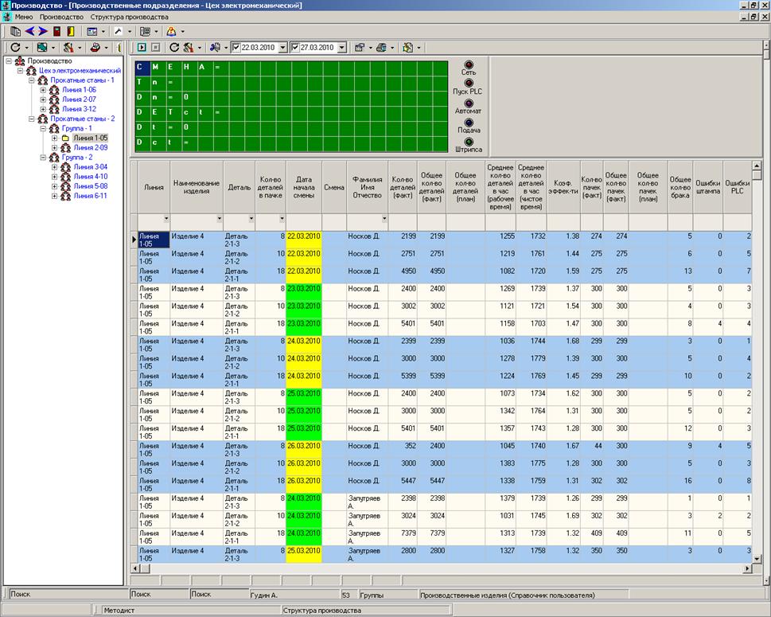Collapse the Группа - 2 tree node
The image size is (771, 617).
[x=43, y=158]
